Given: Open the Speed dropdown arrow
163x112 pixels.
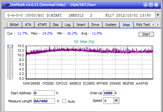Looking at the screenshot, I should 116,100.
